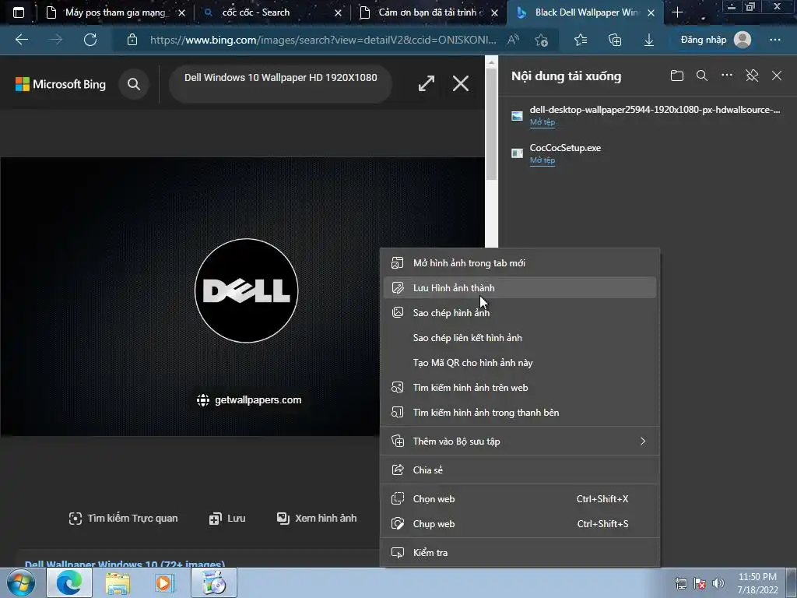The image size is (797, 598).
Task: Switch to 'Máy pos tham gia mạng' tab
Action: pos(115,12)
